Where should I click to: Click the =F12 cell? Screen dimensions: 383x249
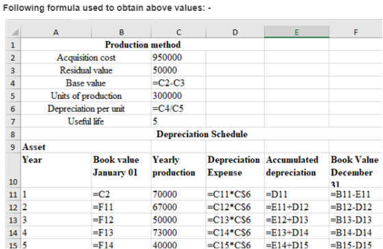point(121,220)
